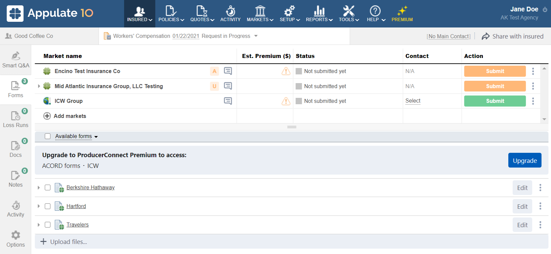Screen dimensions: 551x254
Task: Open the Markets menu
Action: tap(260, 14)
